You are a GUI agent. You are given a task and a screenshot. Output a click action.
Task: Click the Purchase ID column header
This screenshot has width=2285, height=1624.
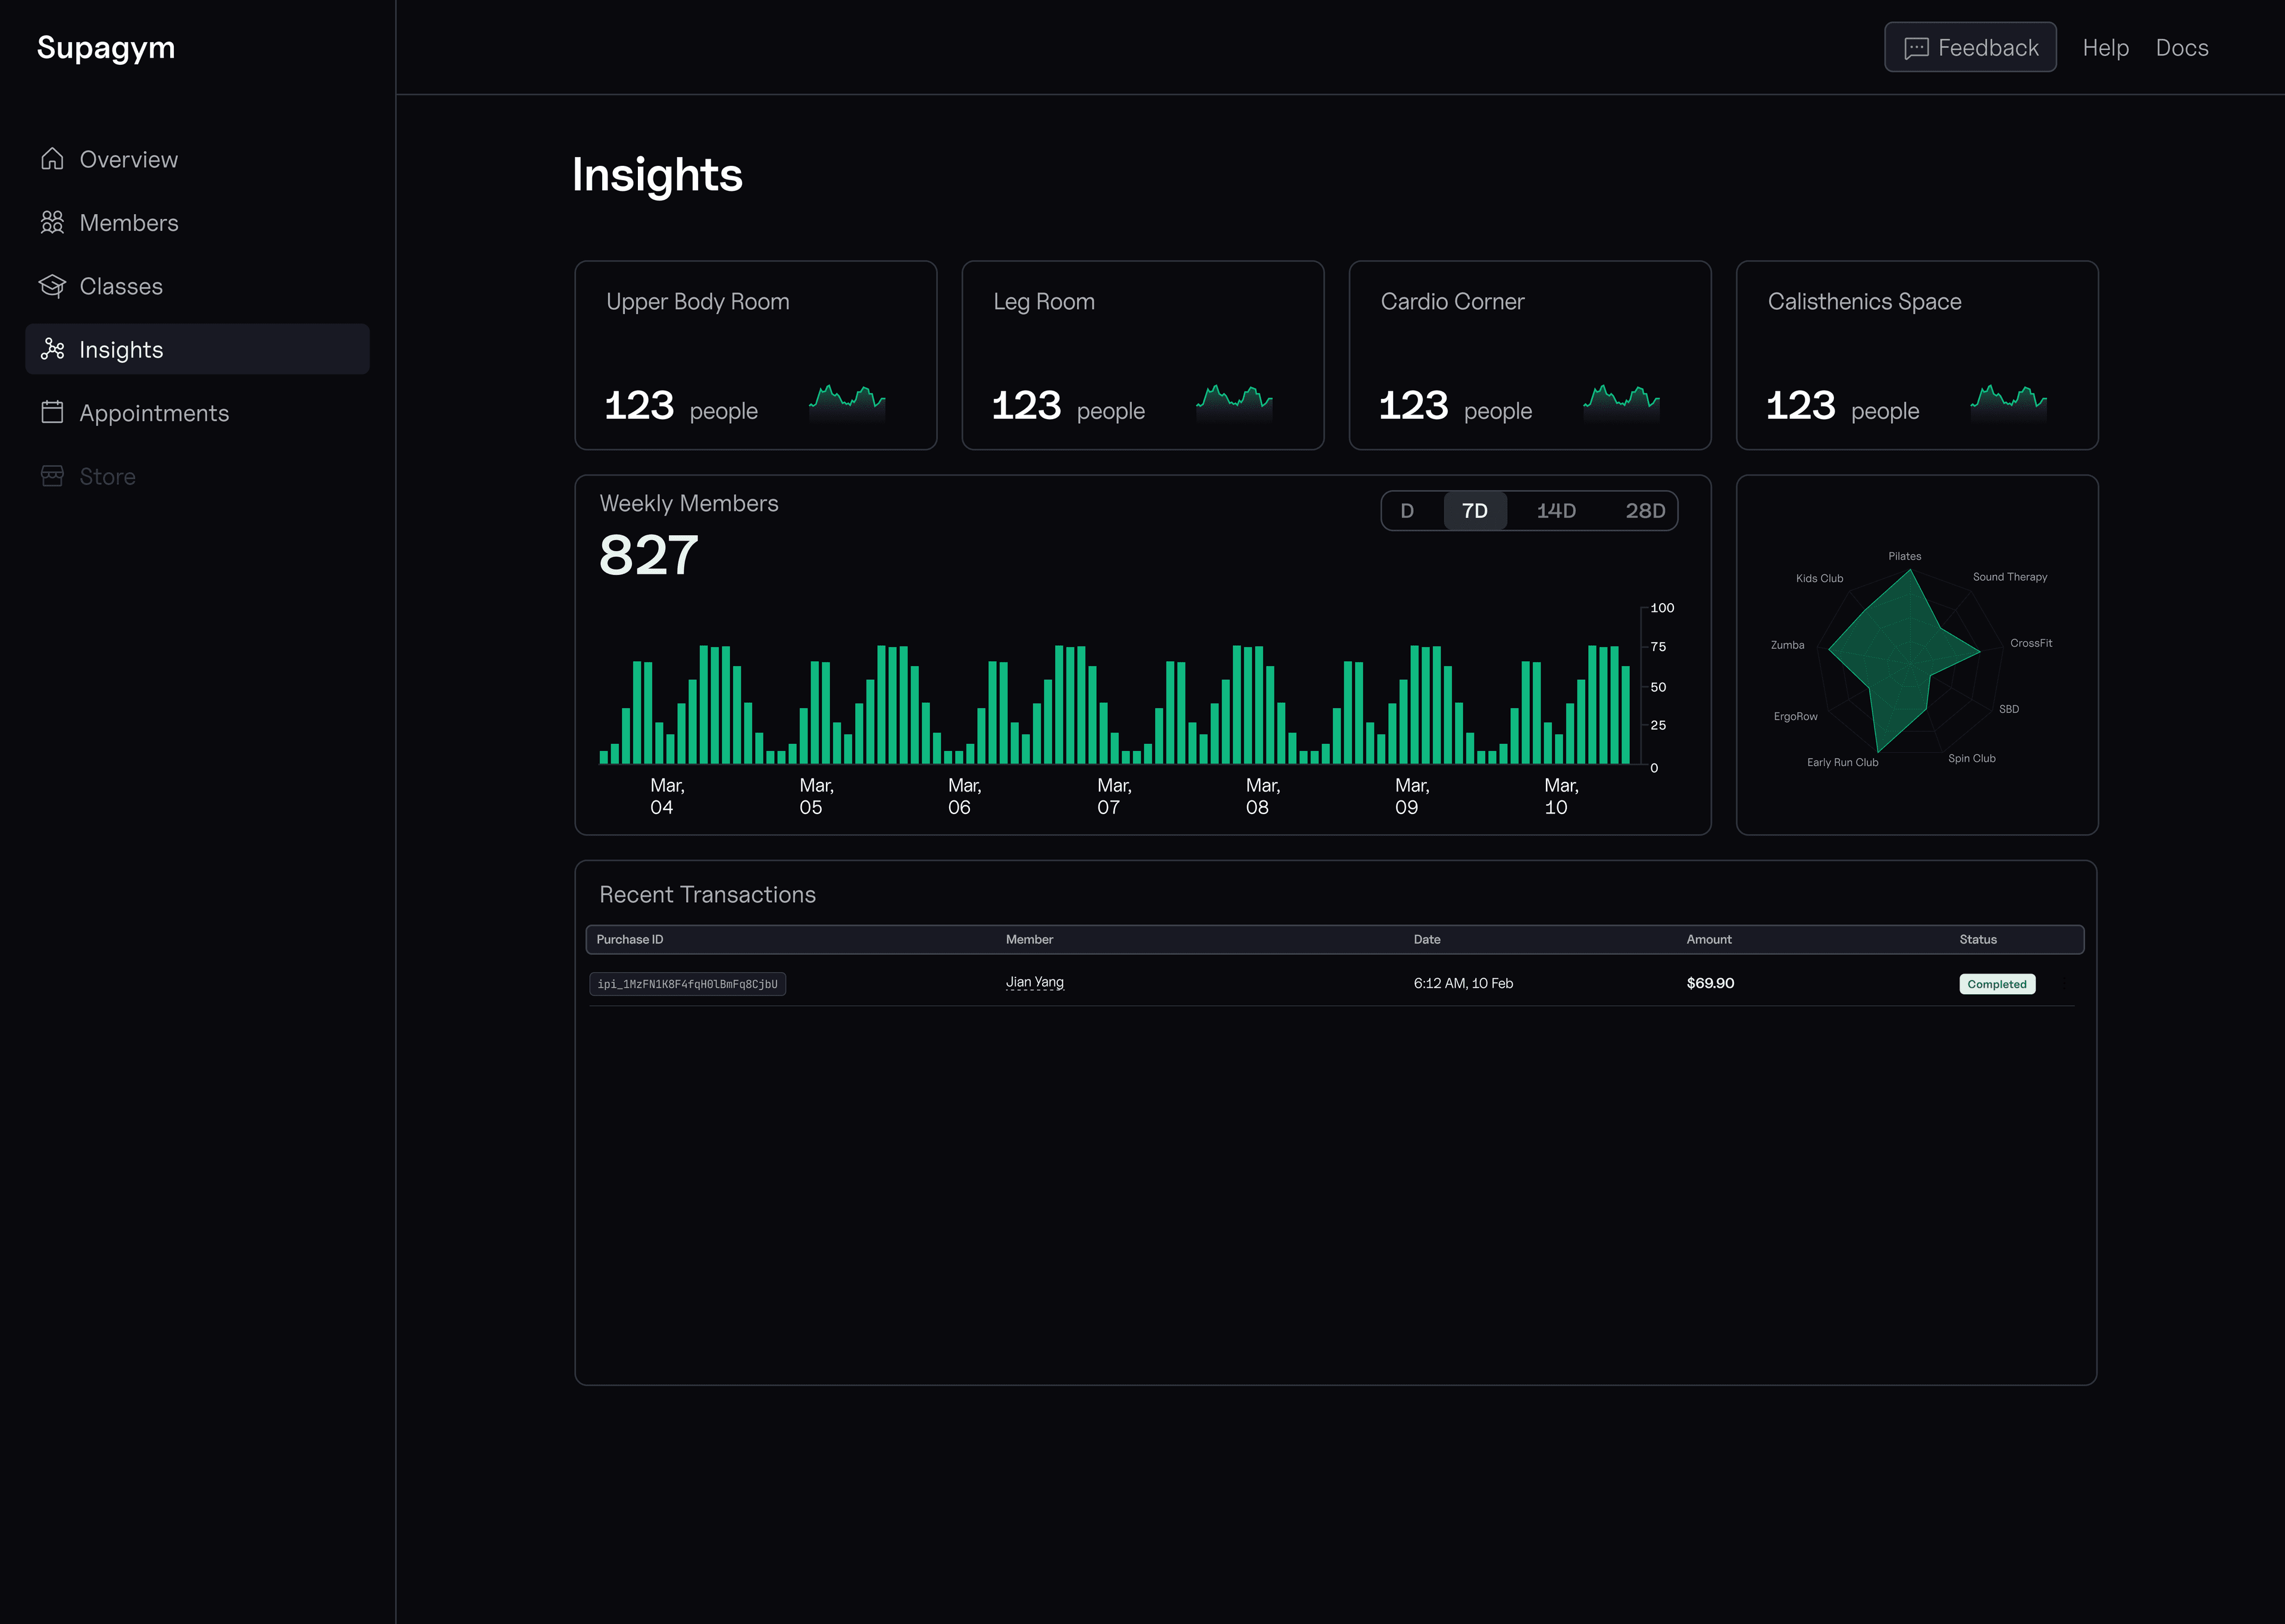[x=630, y=939]
